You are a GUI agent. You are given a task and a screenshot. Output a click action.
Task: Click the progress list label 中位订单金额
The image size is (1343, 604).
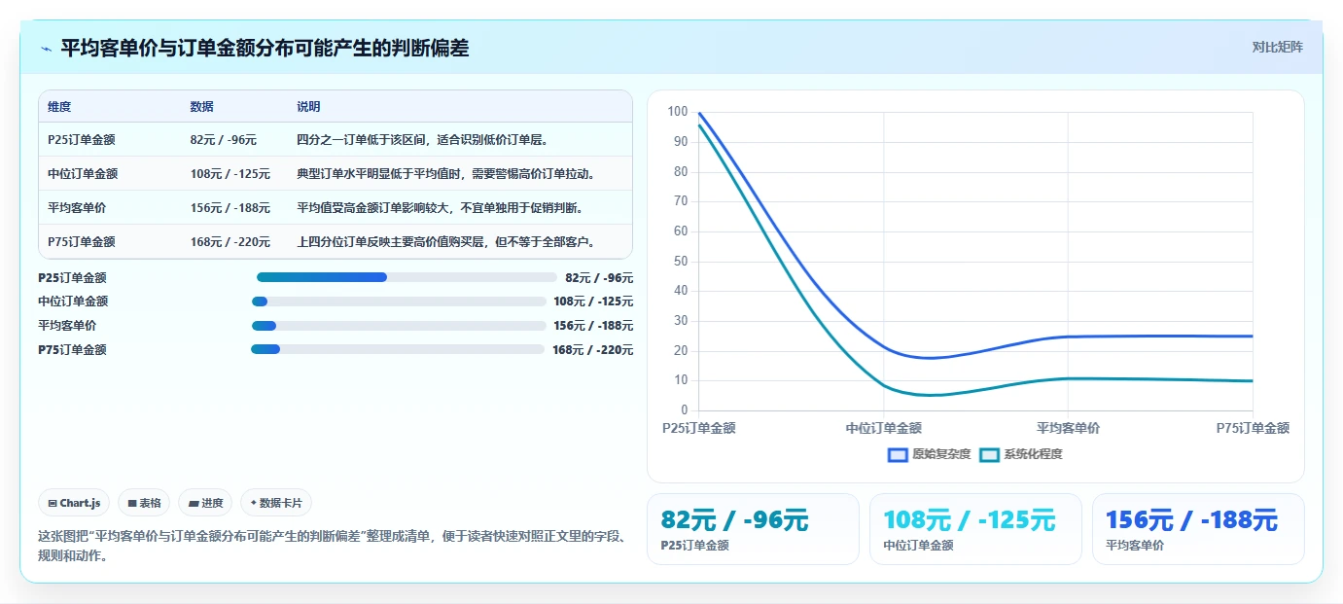[x=73, y=302]
